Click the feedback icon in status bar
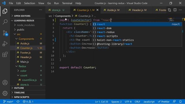Image resolution: width=185 pixels, height=104 pixels. click(174, 101)
